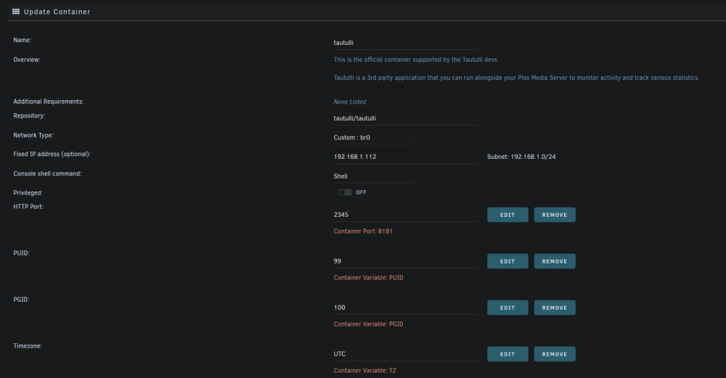Edit the HTTP Port setting
726x378 pixels.
pos(507,215)
